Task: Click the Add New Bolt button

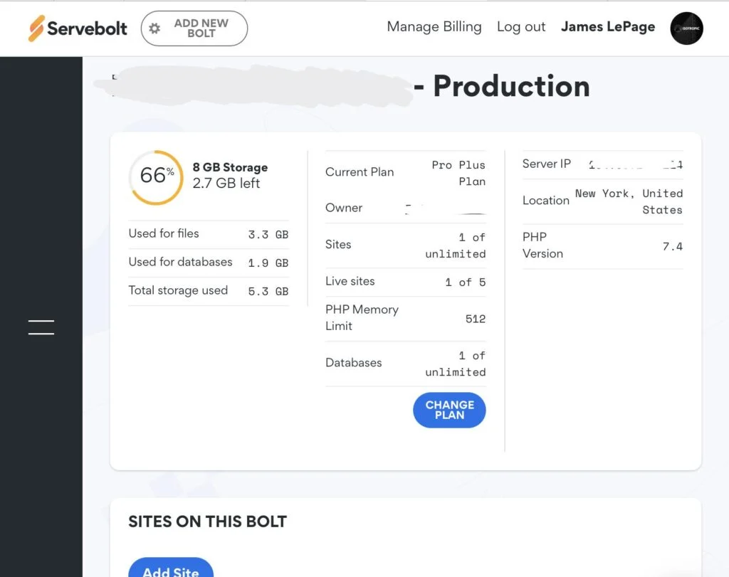Action: (x=194, y=28)
